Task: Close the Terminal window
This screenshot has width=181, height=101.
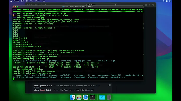Action: [x=14, y=7]
